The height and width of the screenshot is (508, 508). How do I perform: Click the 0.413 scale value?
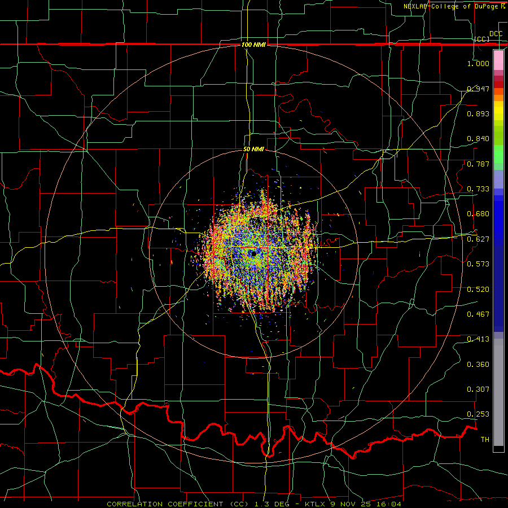pos(478,339)
